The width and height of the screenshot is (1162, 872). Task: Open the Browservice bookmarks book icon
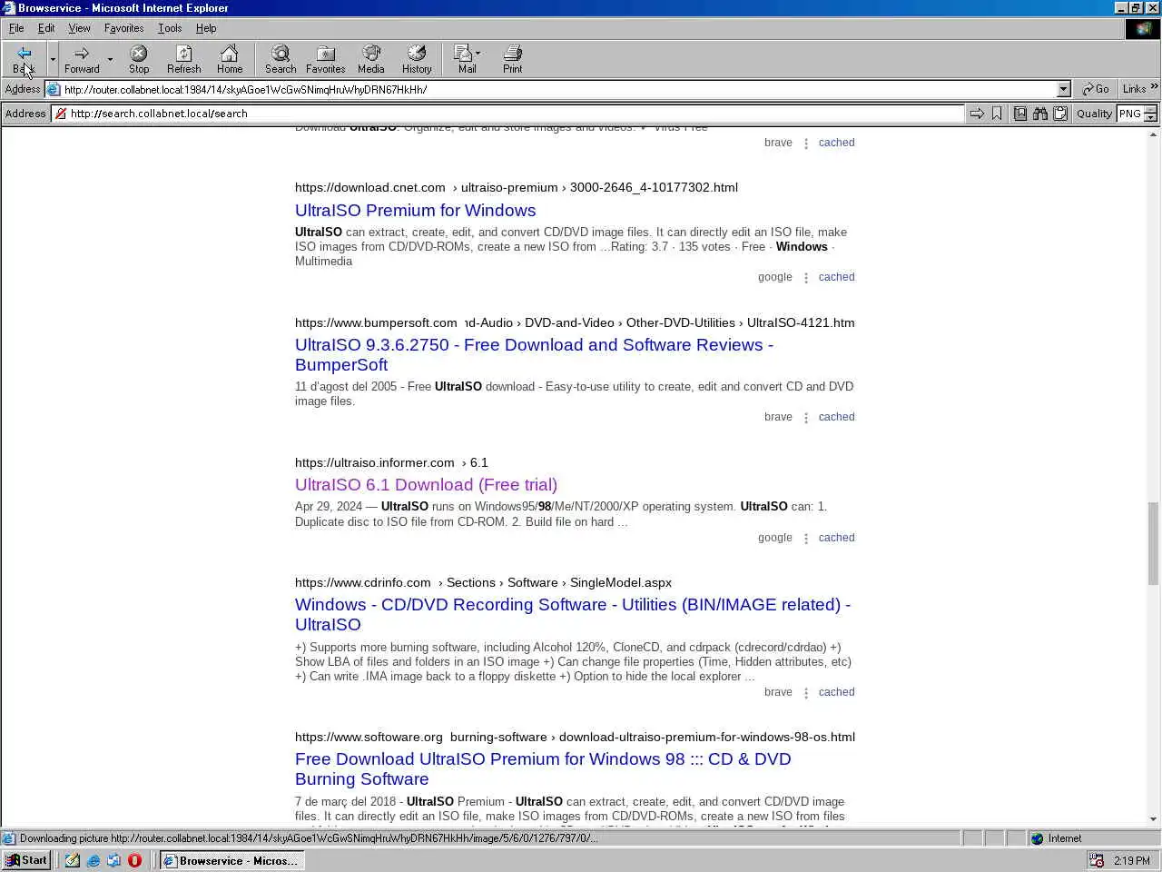[x=1020, y=114]
